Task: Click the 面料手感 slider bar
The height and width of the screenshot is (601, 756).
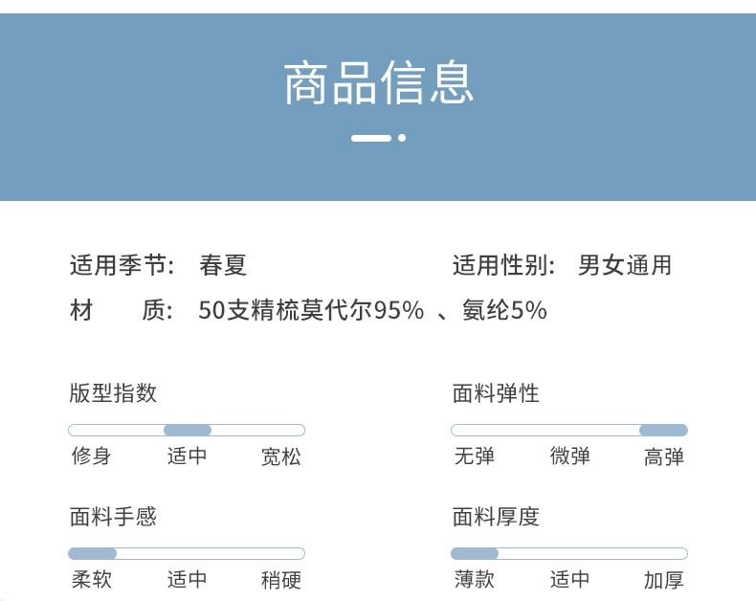Action: 187,553
